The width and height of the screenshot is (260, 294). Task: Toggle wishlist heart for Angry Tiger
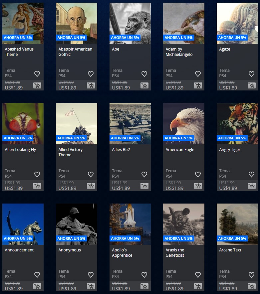[x=252, y=174]
